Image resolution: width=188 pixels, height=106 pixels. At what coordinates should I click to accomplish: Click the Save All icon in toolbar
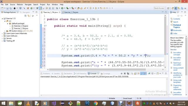pos(11,8)
